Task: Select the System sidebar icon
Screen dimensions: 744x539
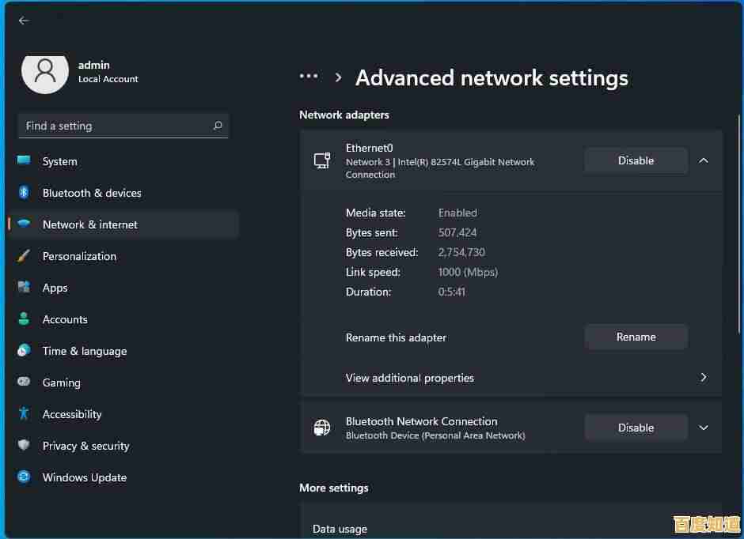Action: [x=25, y=161]
